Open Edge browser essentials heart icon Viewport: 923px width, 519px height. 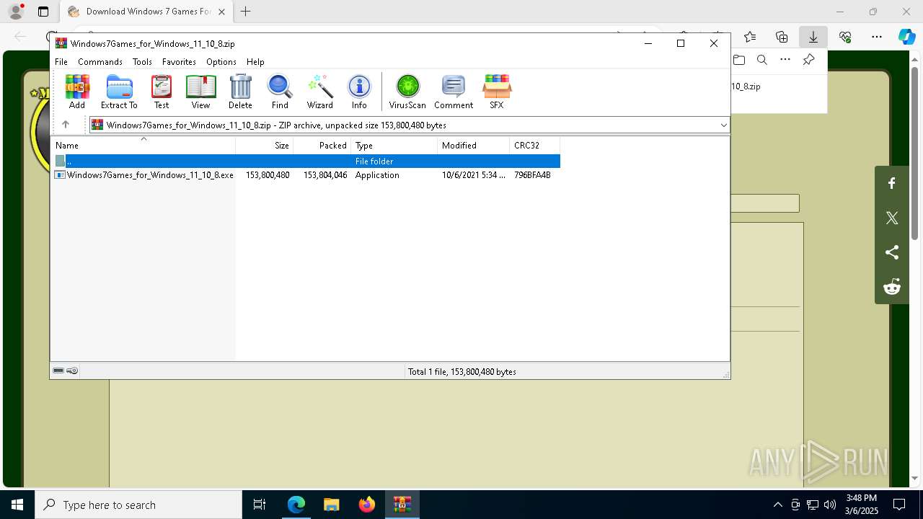click(x=845, y=37)
